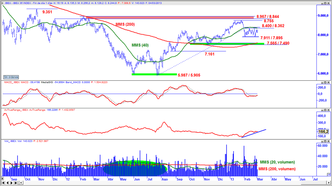The height and width of the screenshot is (186, 332).
Task: Click the '8.400 / 8.362' price label
Action: [273, 26]
